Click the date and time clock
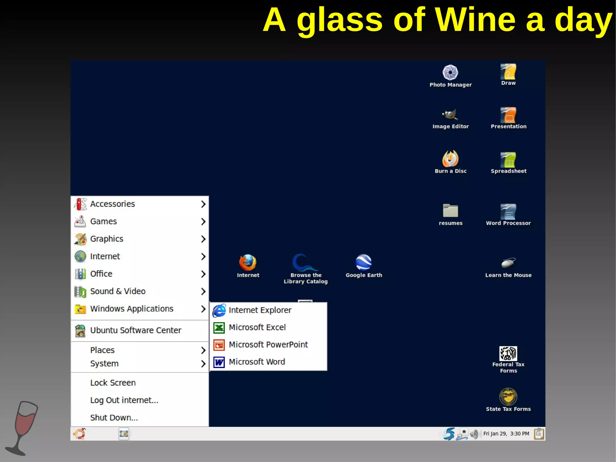616x462 pixels. (506, 434)
